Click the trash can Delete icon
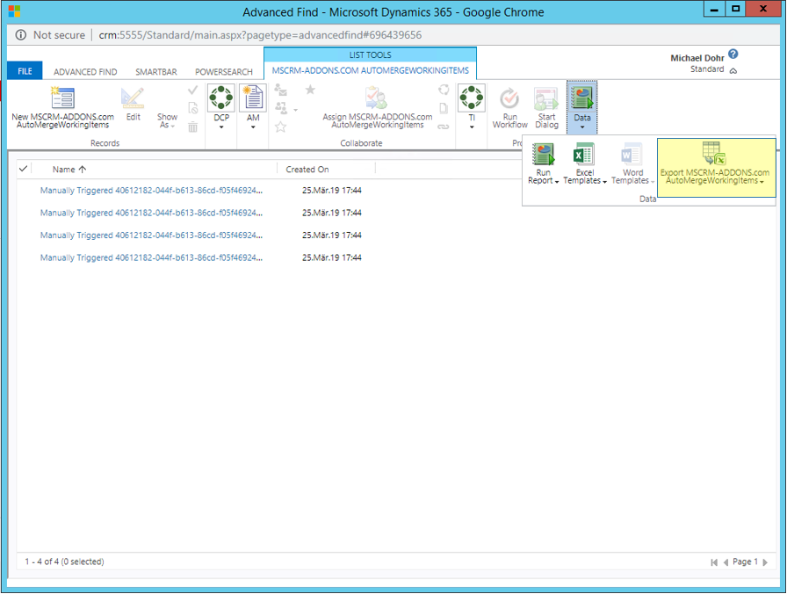This screenshot has width=787, height=594. click(x=192, y=127)
